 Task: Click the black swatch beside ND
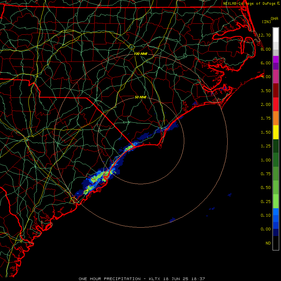click(276, 243)
